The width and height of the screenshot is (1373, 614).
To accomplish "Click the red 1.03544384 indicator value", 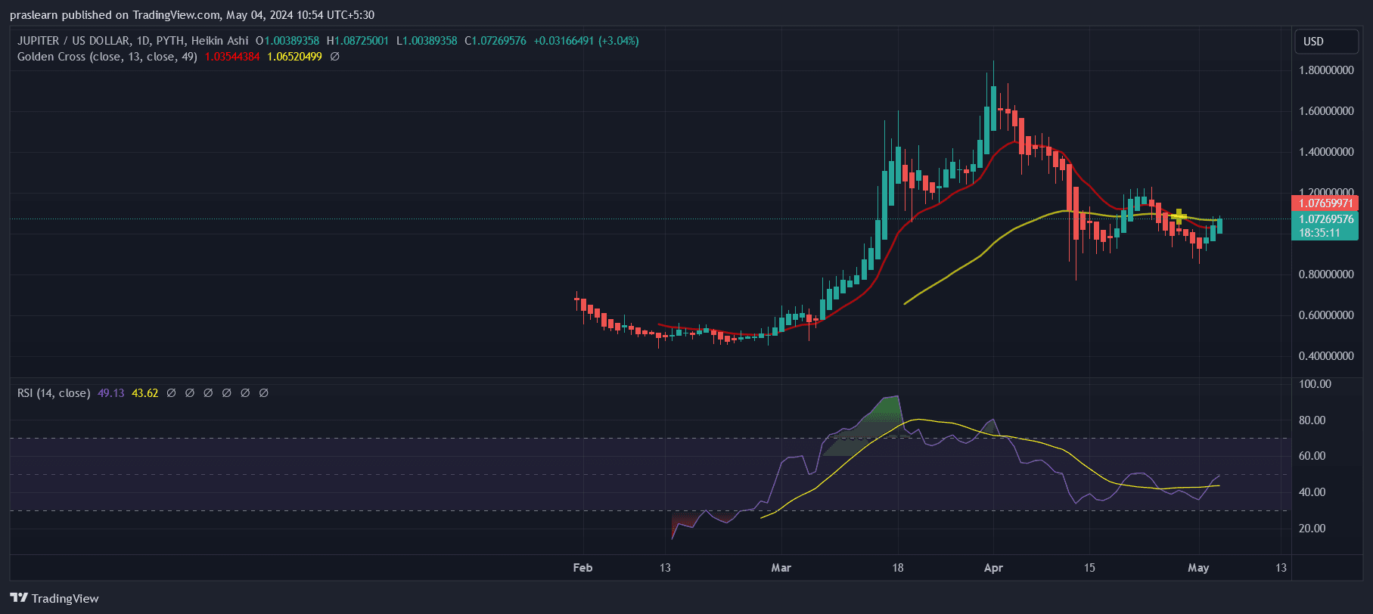I will tap(232, 57).
